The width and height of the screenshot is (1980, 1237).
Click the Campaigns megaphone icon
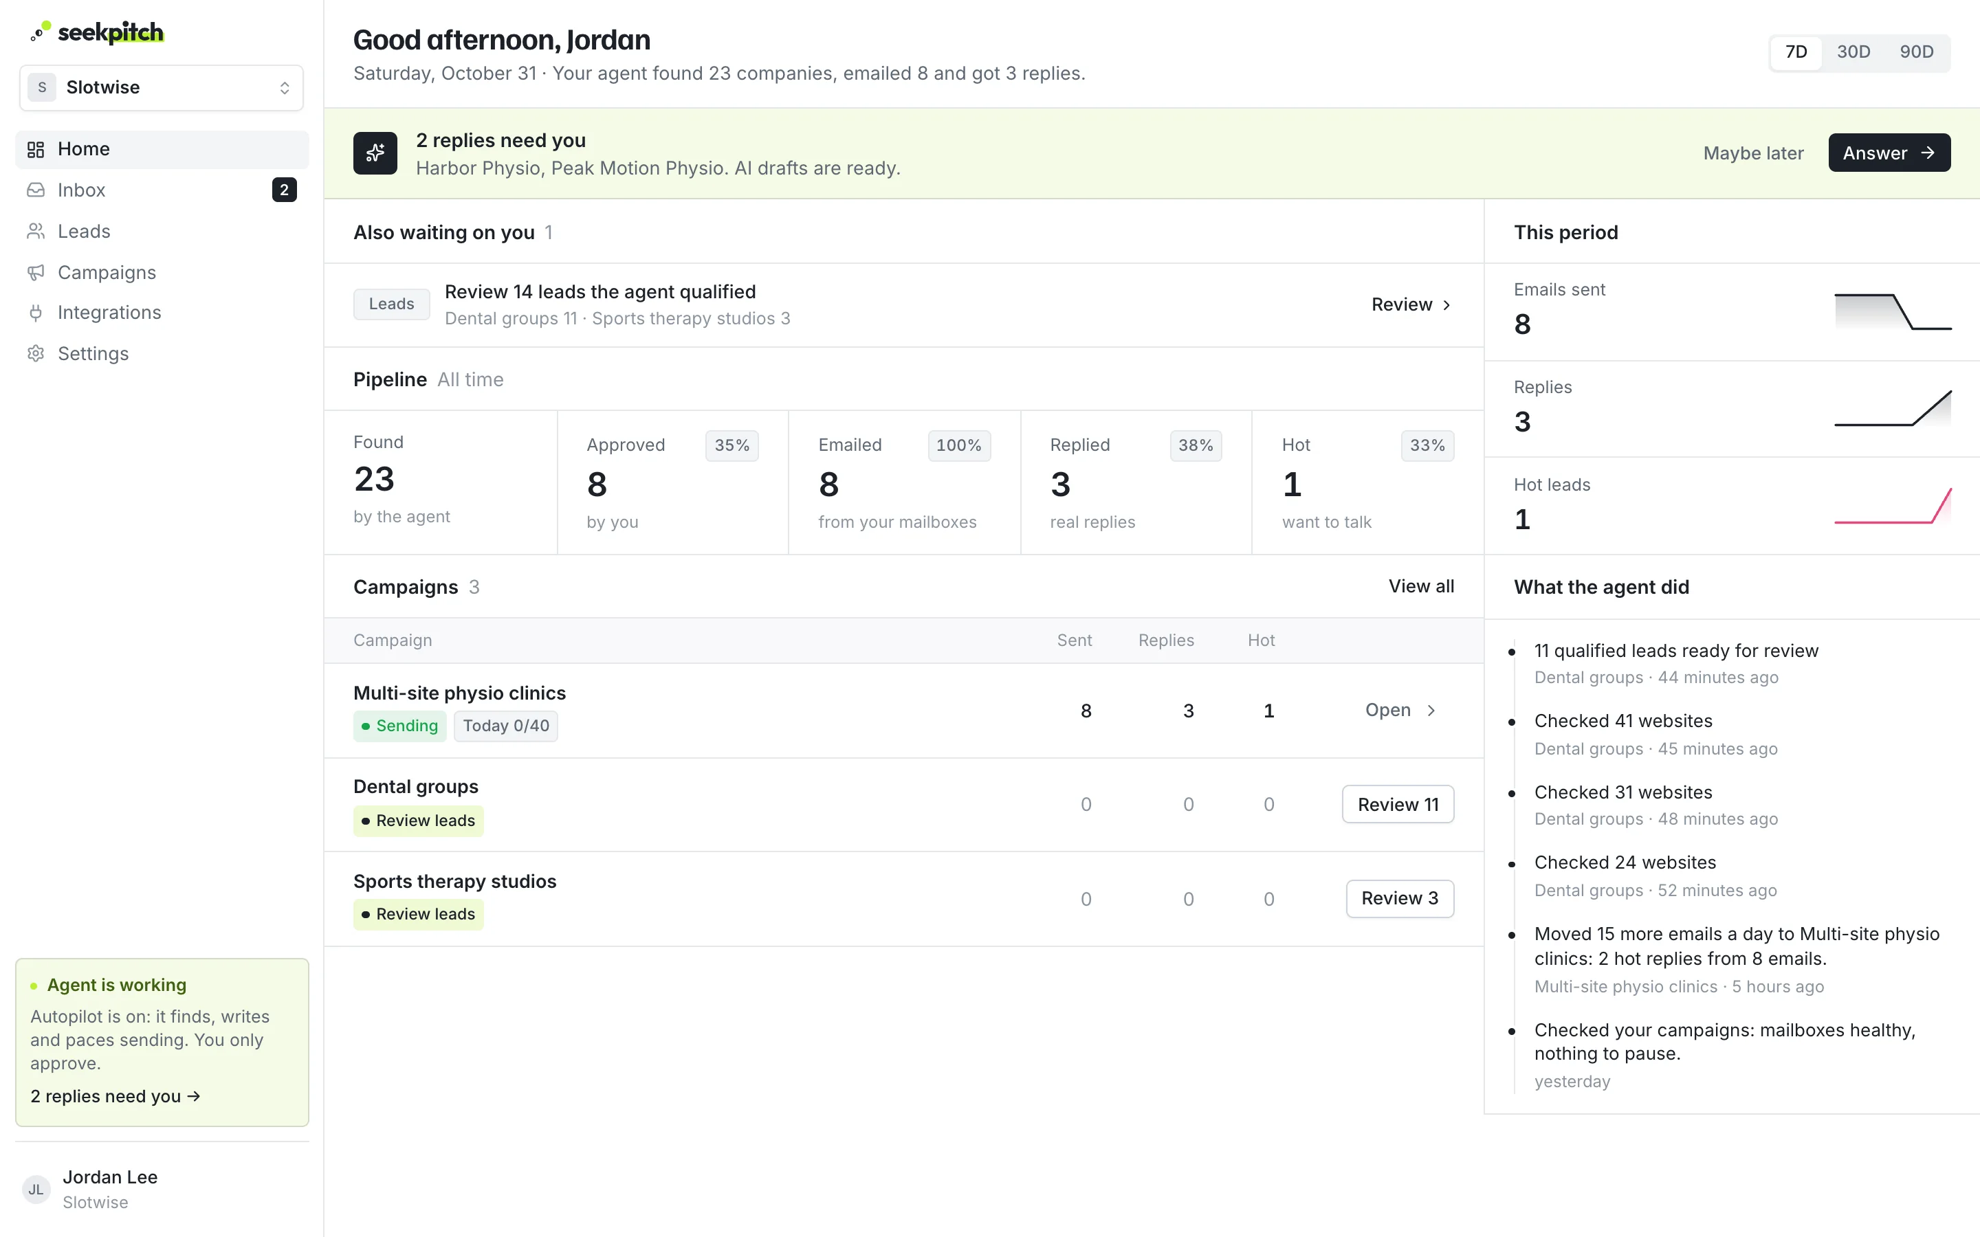pos(35,272)
